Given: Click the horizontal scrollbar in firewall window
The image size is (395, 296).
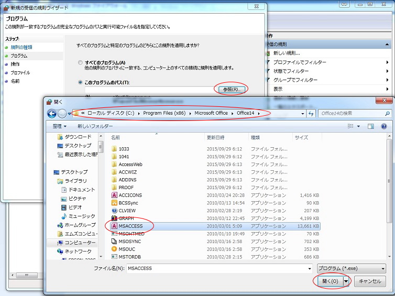Looking at the screenshot, I should pos(27,275).
